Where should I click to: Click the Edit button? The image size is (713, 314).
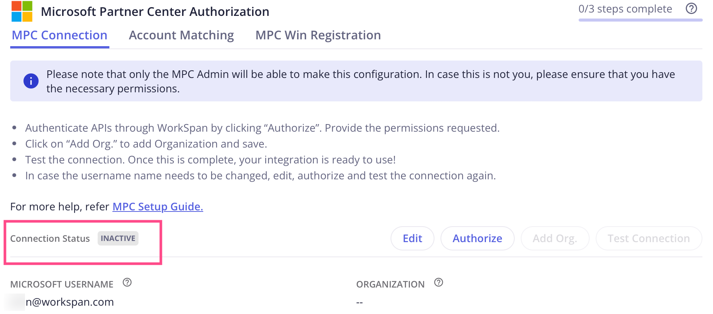pos(413,238)
